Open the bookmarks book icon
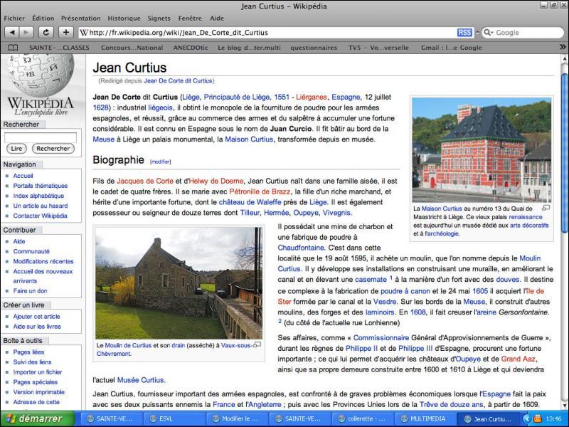 [13, 48]
